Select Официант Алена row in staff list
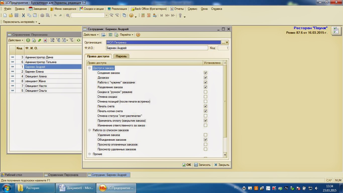343x193 pixels. click(45, 76)
